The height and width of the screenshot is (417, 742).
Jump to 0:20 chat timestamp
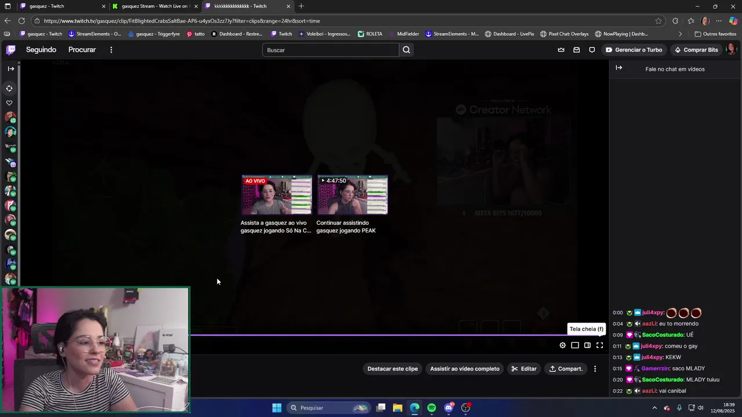[x=617, y=380]
